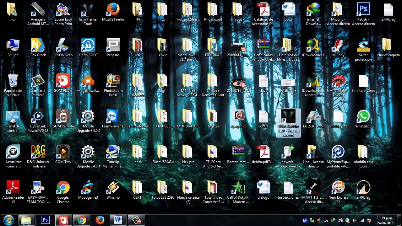The width and height of the screenshot is (402, 226).
Task: Select the Apagar Pc shortcut
Action: 238,119
